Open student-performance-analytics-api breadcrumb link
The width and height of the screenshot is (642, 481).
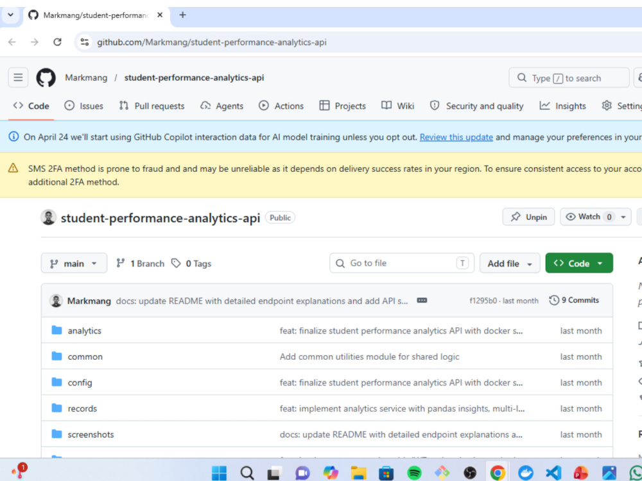(x=194, y=78)
